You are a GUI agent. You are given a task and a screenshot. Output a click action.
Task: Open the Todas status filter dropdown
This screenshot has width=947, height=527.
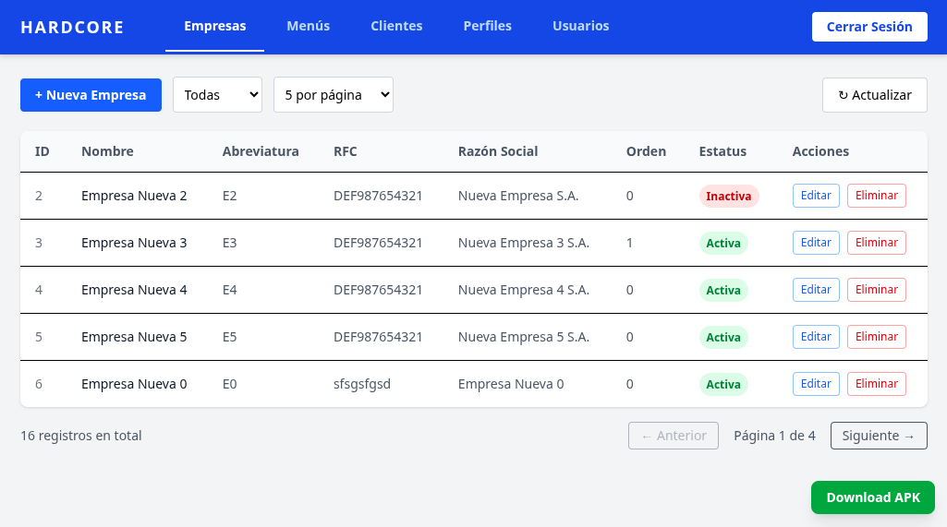pyautogui.click(x=217, y=95)
